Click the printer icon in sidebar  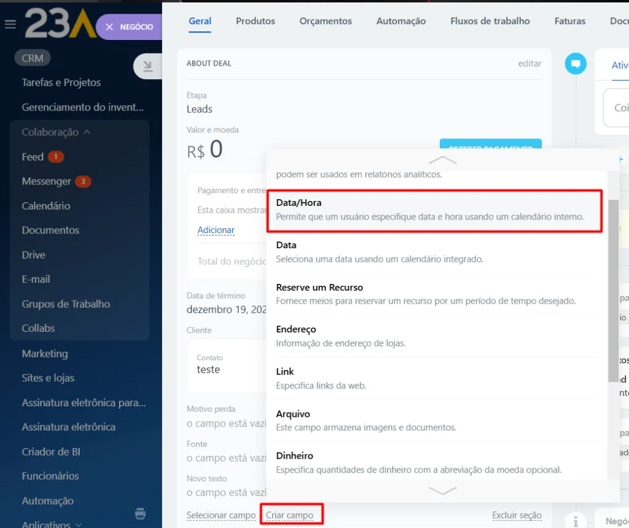pos(140,514)
